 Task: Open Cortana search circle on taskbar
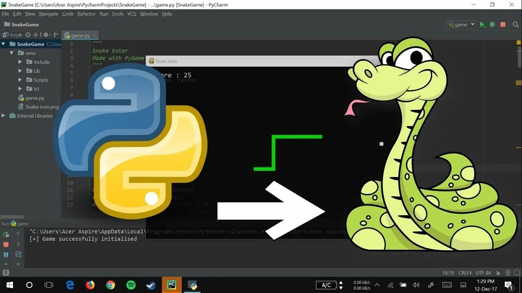[29, 285]
